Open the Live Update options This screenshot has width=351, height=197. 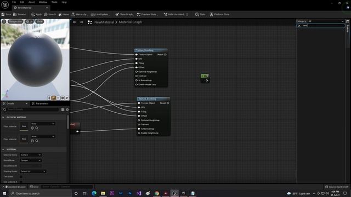pos(100,14)
